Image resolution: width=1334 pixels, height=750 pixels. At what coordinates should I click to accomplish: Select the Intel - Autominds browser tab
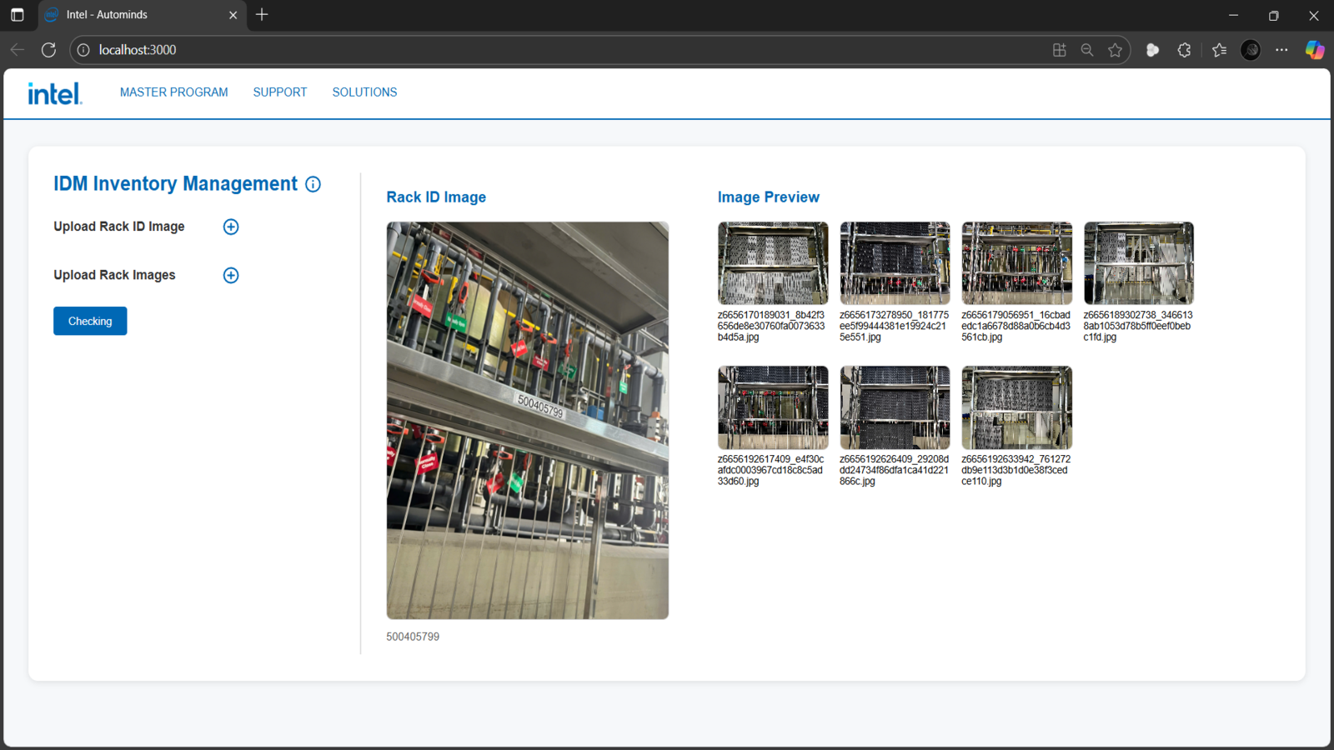click(x=143, y=15)
